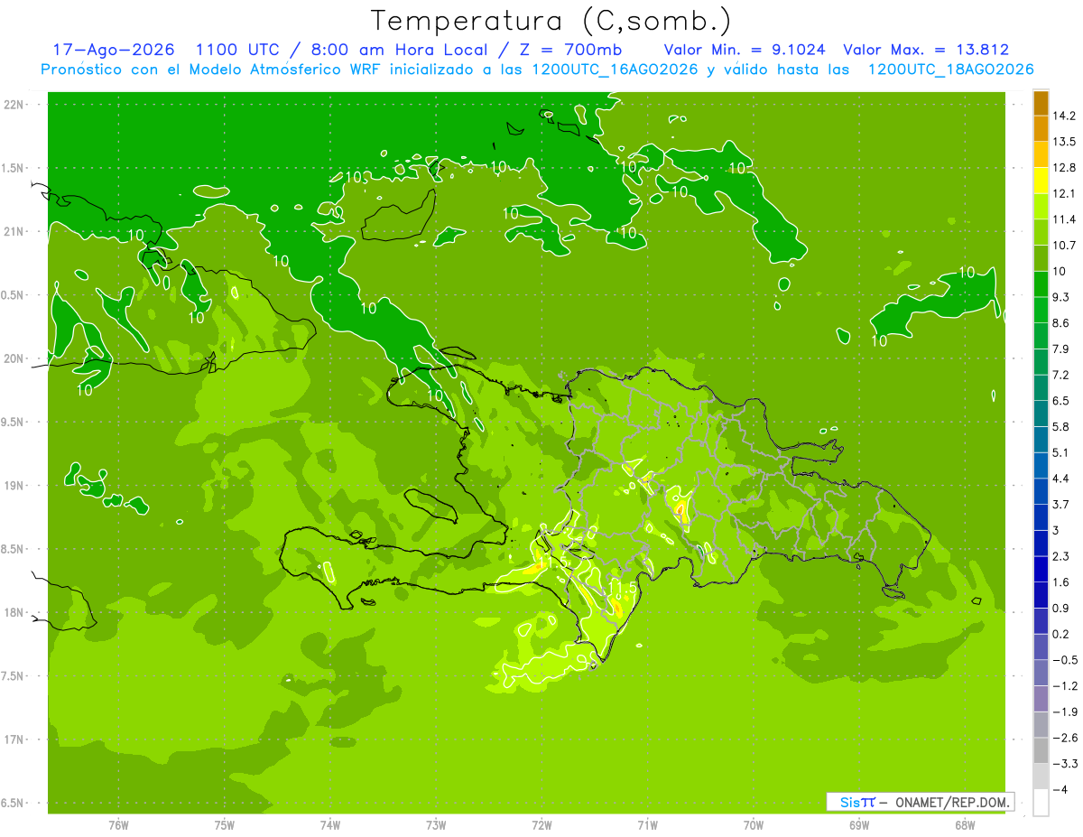Viewport: 1083px width, 837px height.
Task: Click the '70W' longitude label
Action: (x=754, y=824)
